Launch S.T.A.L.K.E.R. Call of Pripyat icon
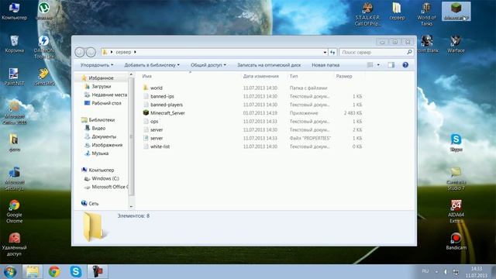 [x=367, y=14]
